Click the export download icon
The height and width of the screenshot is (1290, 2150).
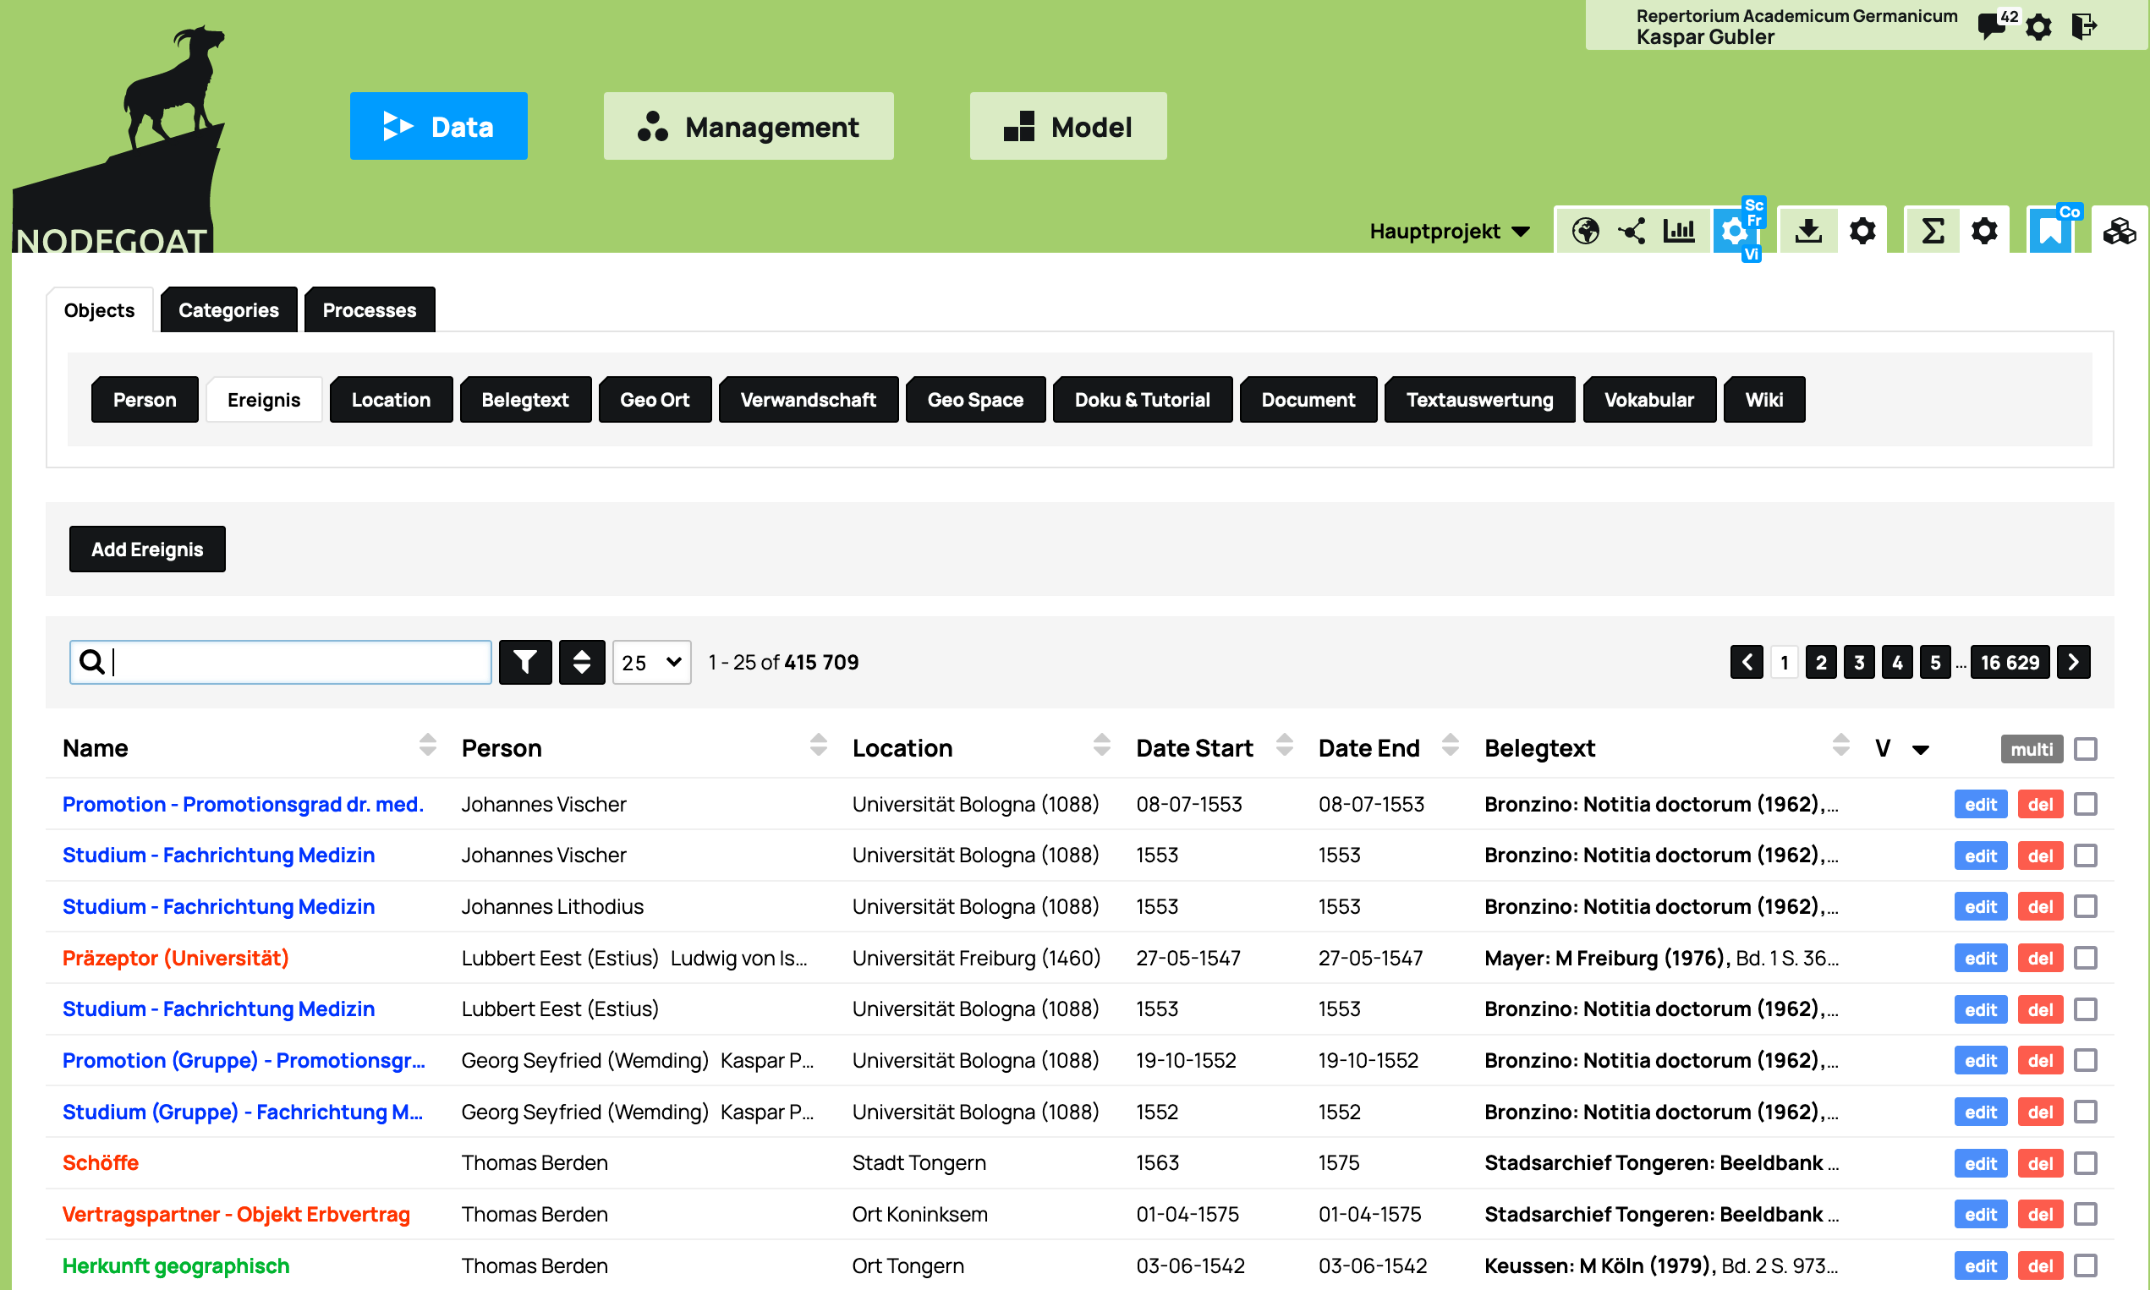click(1808, 232)
